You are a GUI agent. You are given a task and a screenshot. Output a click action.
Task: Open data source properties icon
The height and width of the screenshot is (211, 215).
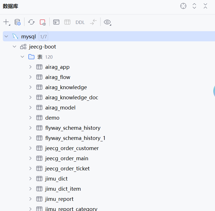pyautogui.click(x=18, y=22)
